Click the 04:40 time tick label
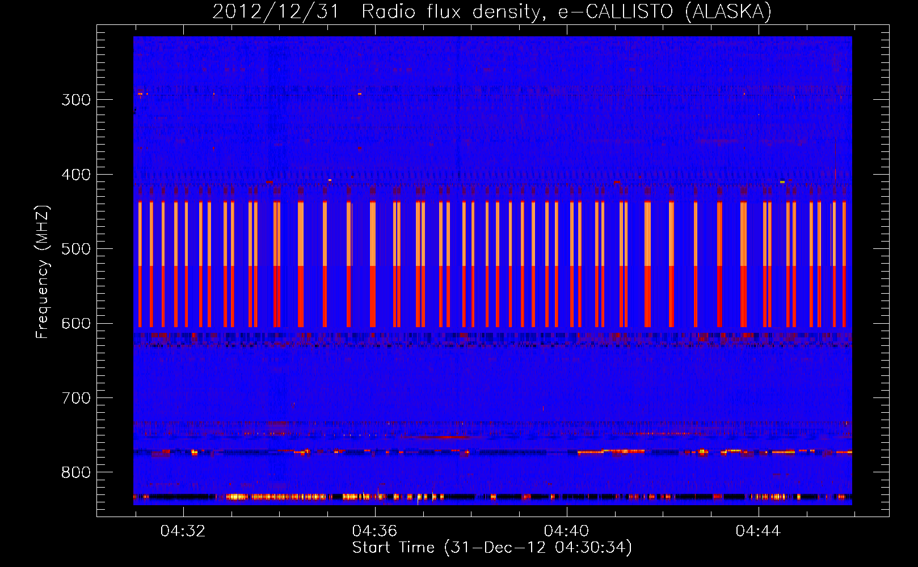The height and width of the screenshot is (567, 918). (x=566, y=531)
